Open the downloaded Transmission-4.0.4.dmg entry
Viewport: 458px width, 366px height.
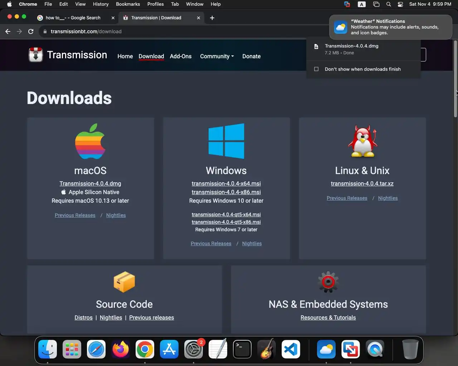click(364, 49)
